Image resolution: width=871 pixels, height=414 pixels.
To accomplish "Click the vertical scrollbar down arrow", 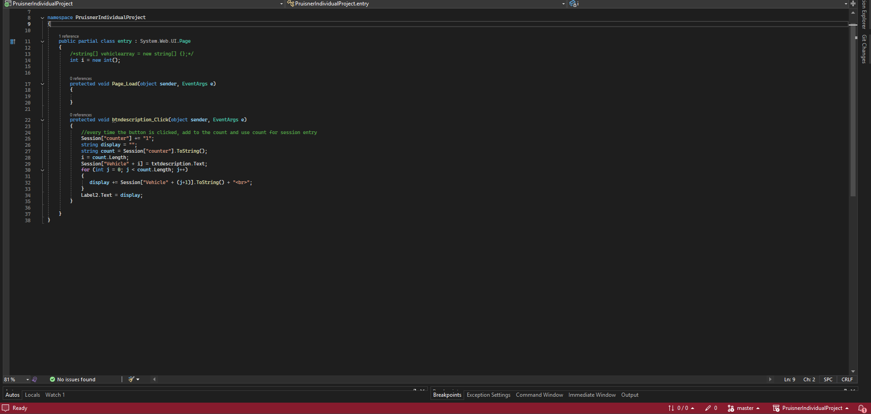I will 853,371.
